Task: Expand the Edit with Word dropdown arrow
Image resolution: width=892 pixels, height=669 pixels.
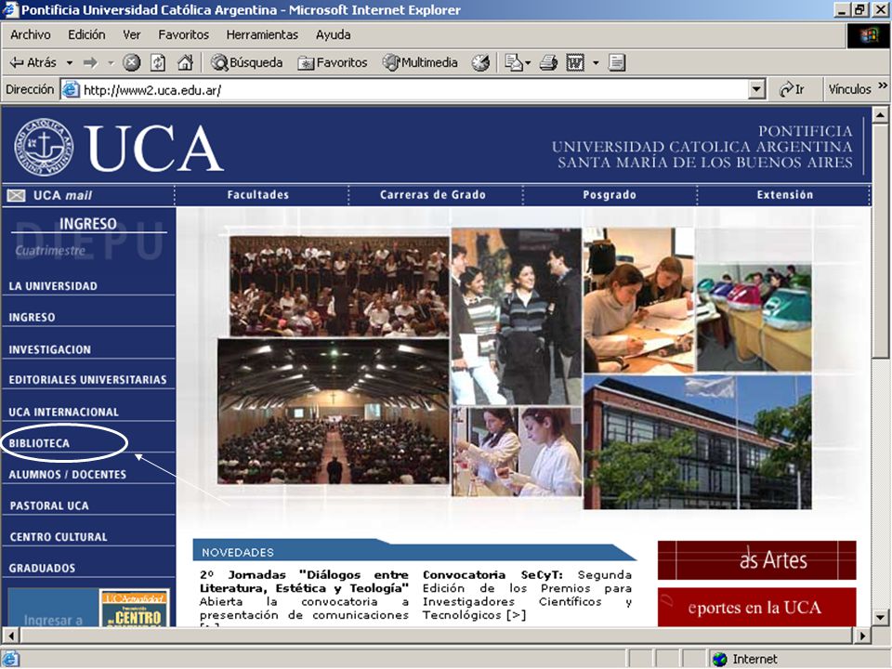Action: click(596, 62)
